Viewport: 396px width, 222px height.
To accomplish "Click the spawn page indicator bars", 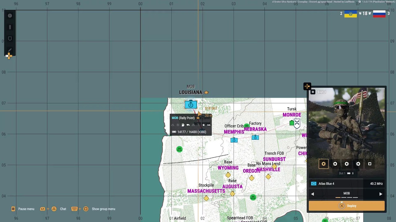I will pos(347,198).
